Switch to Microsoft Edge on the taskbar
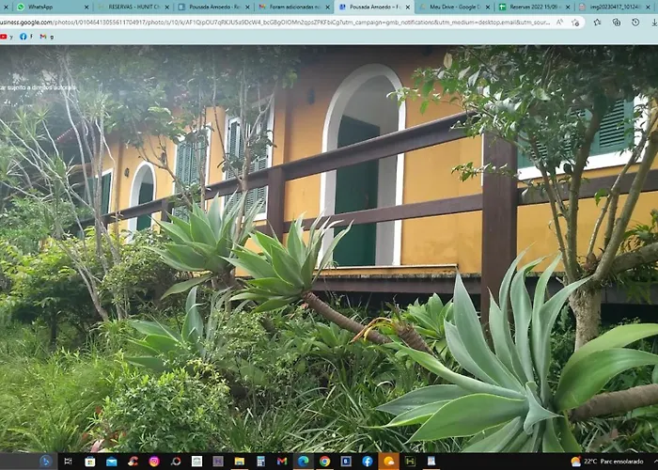This screenshot has width=658, height=470. [304, 462]
